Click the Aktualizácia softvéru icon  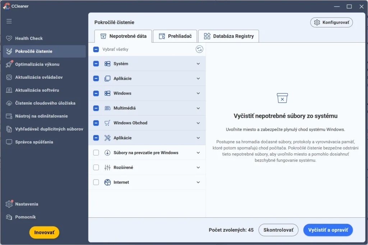[x=9, y=90]
